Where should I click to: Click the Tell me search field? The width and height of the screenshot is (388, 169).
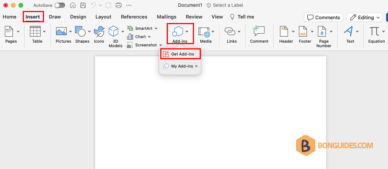coord(242,17)
